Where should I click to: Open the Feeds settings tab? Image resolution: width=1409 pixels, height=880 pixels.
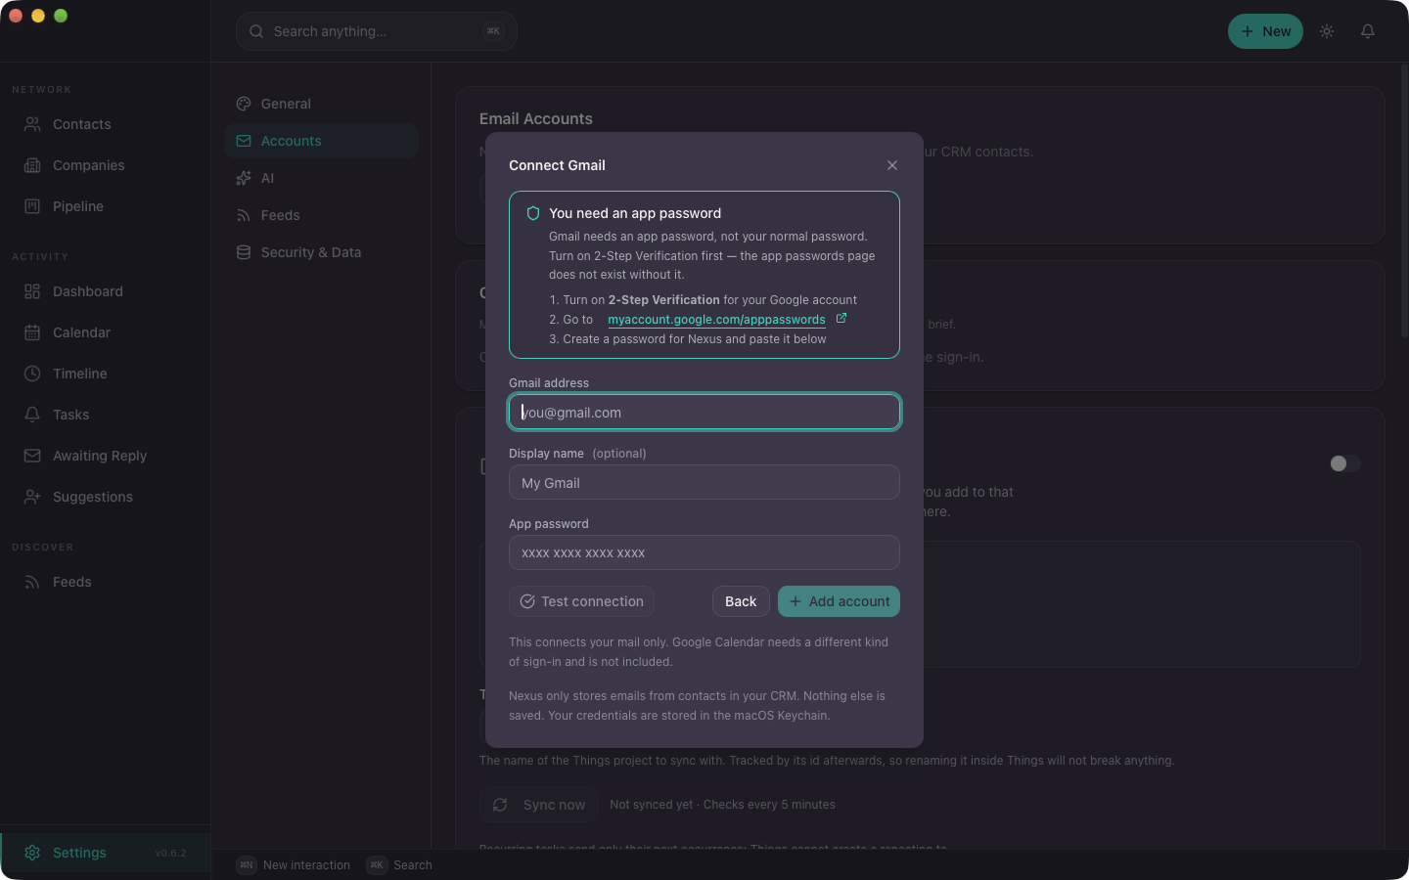(x=321, y=215)
